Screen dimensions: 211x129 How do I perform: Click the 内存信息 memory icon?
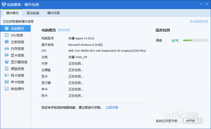point(7,48)
